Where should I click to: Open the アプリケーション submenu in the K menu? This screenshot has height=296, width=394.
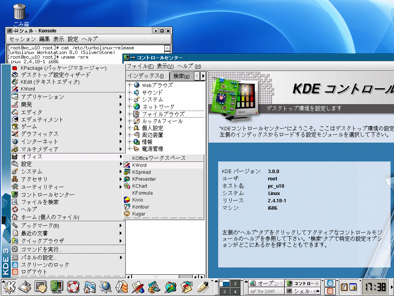pyautogui.click(x=68, y=97)
